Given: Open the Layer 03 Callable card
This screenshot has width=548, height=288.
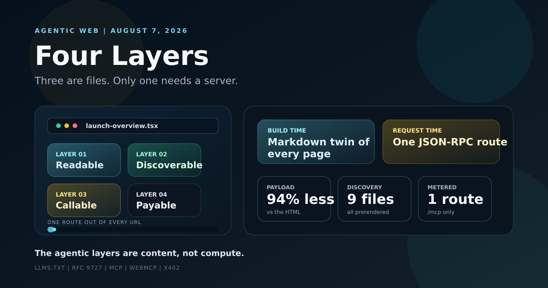Looking at the screenshot, I should [84, 200].
